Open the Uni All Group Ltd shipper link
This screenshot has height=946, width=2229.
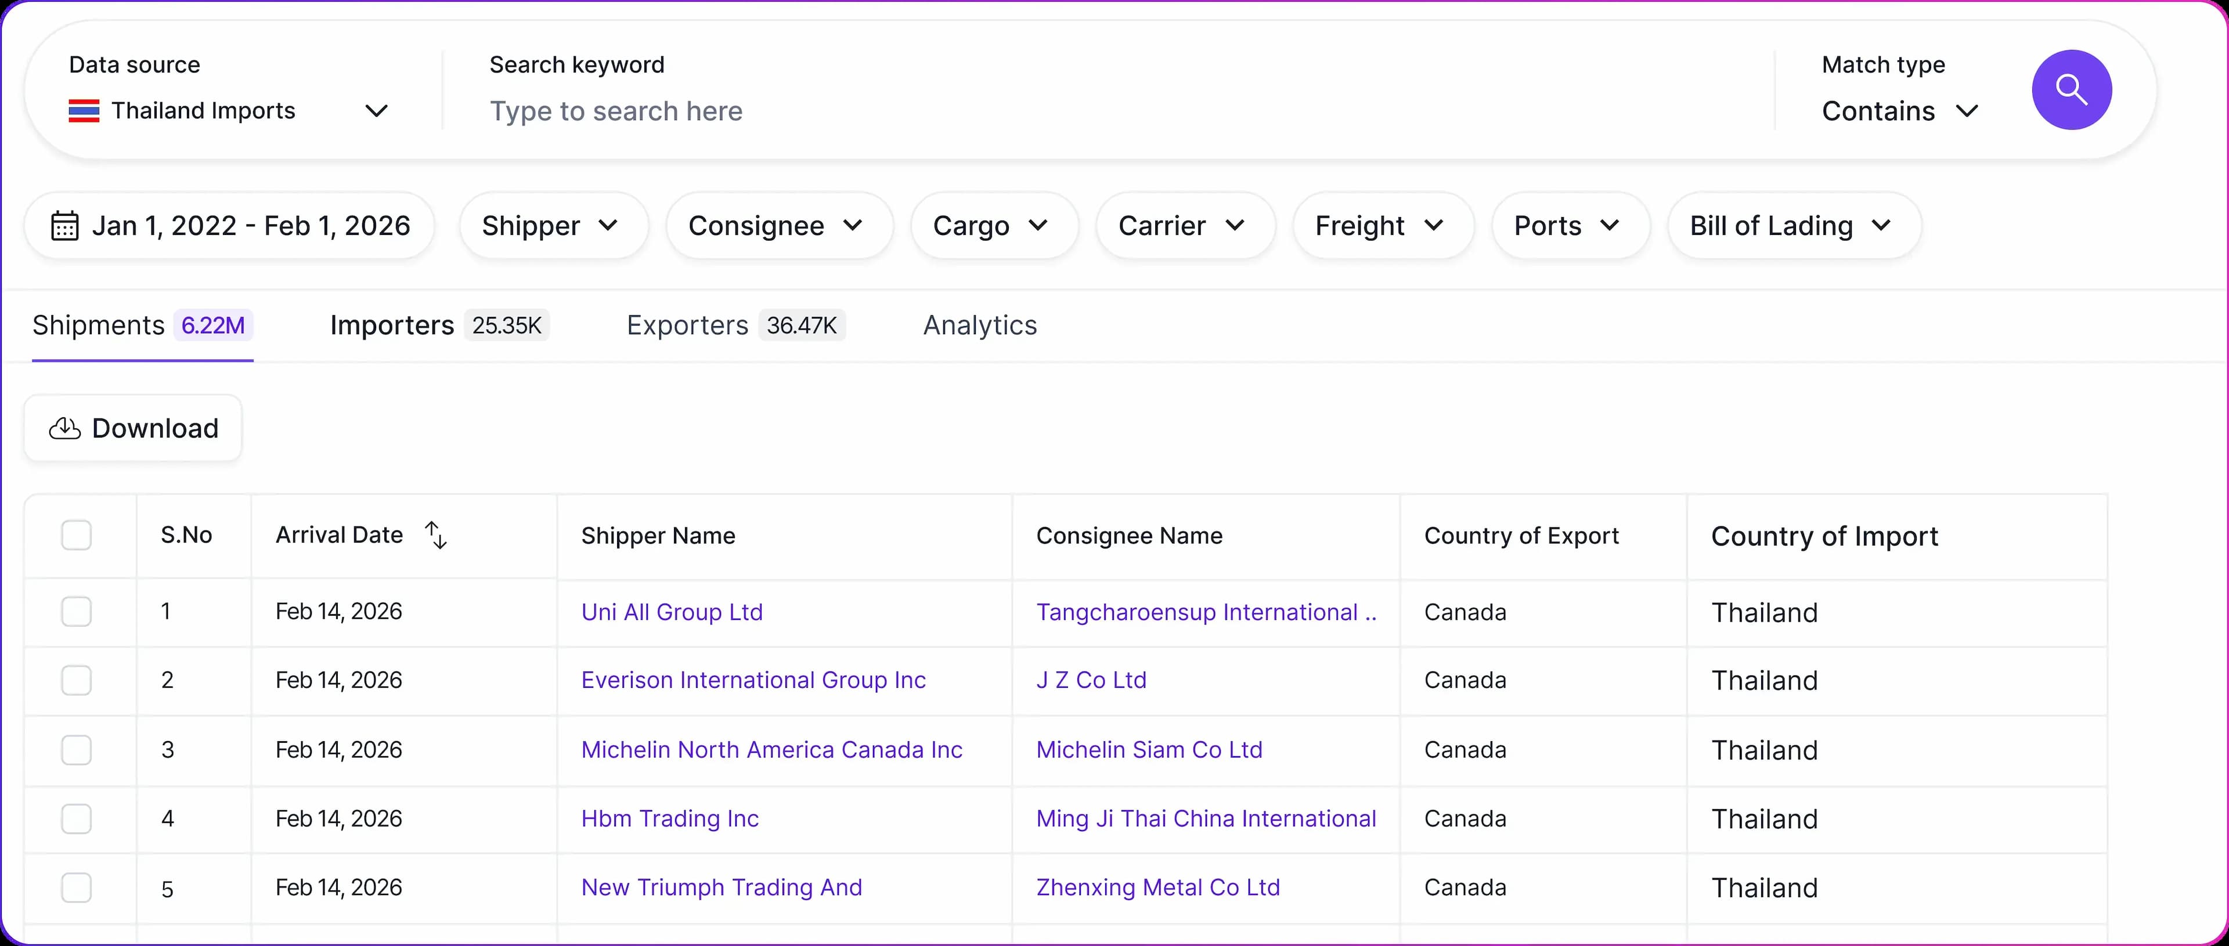pyautogui.click(x=672, y=612)
